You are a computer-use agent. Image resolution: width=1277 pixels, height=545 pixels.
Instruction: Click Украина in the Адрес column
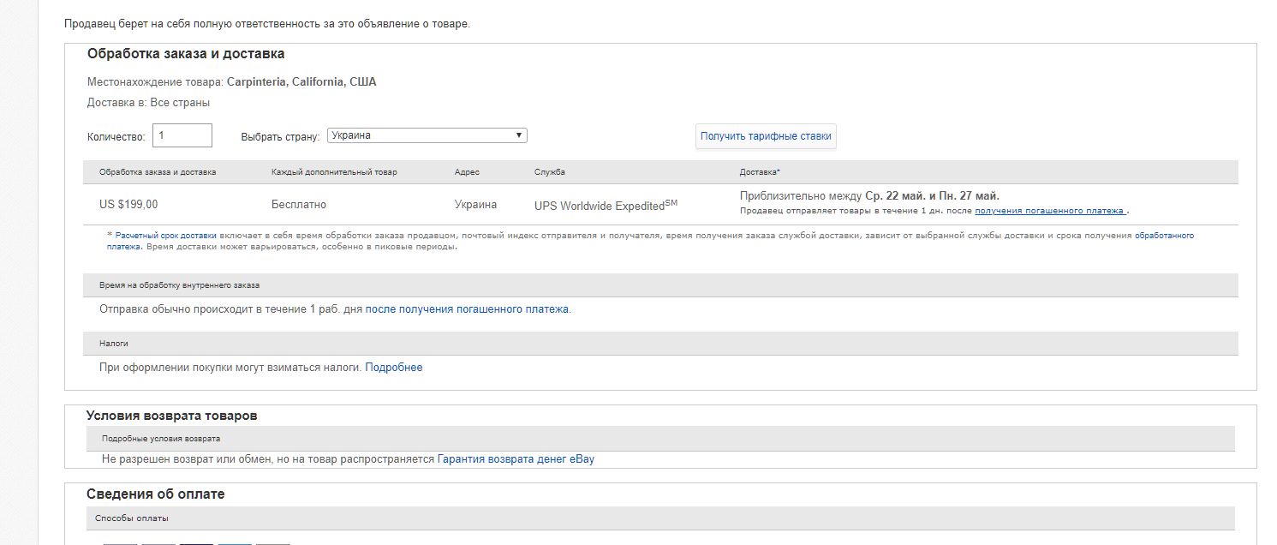point(475,205)
